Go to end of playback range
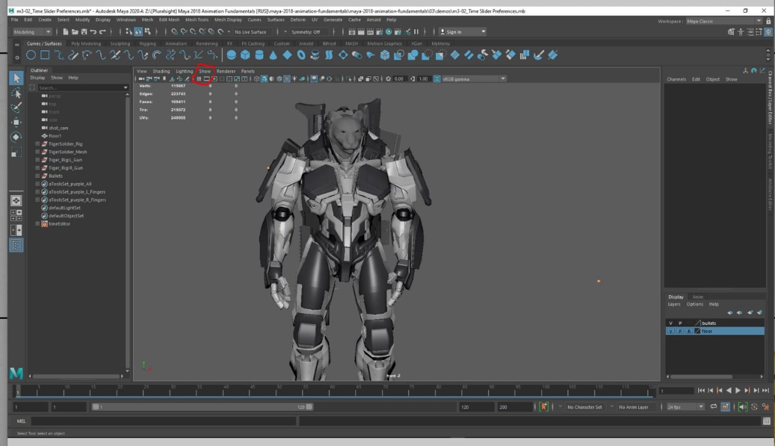Viewport: 775px width, 446px height. tap(766, 391)
